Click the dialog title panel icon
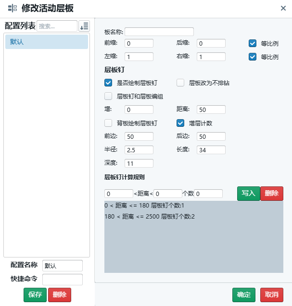The height and width of the screenshot is (306, 292). (13, 8)
